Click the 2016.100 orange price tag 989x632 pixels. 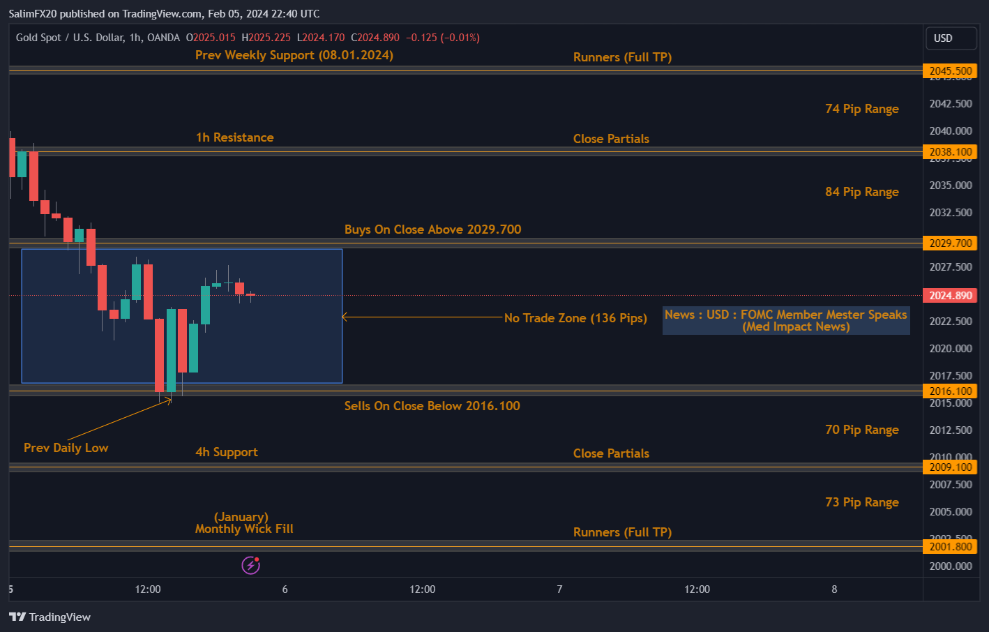tap(950, 391)
